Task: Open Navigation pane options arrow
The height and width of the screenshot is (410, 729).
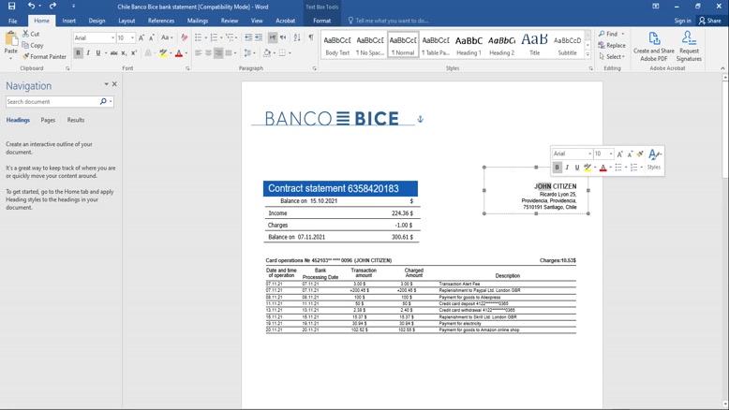Action: (106, 84)
